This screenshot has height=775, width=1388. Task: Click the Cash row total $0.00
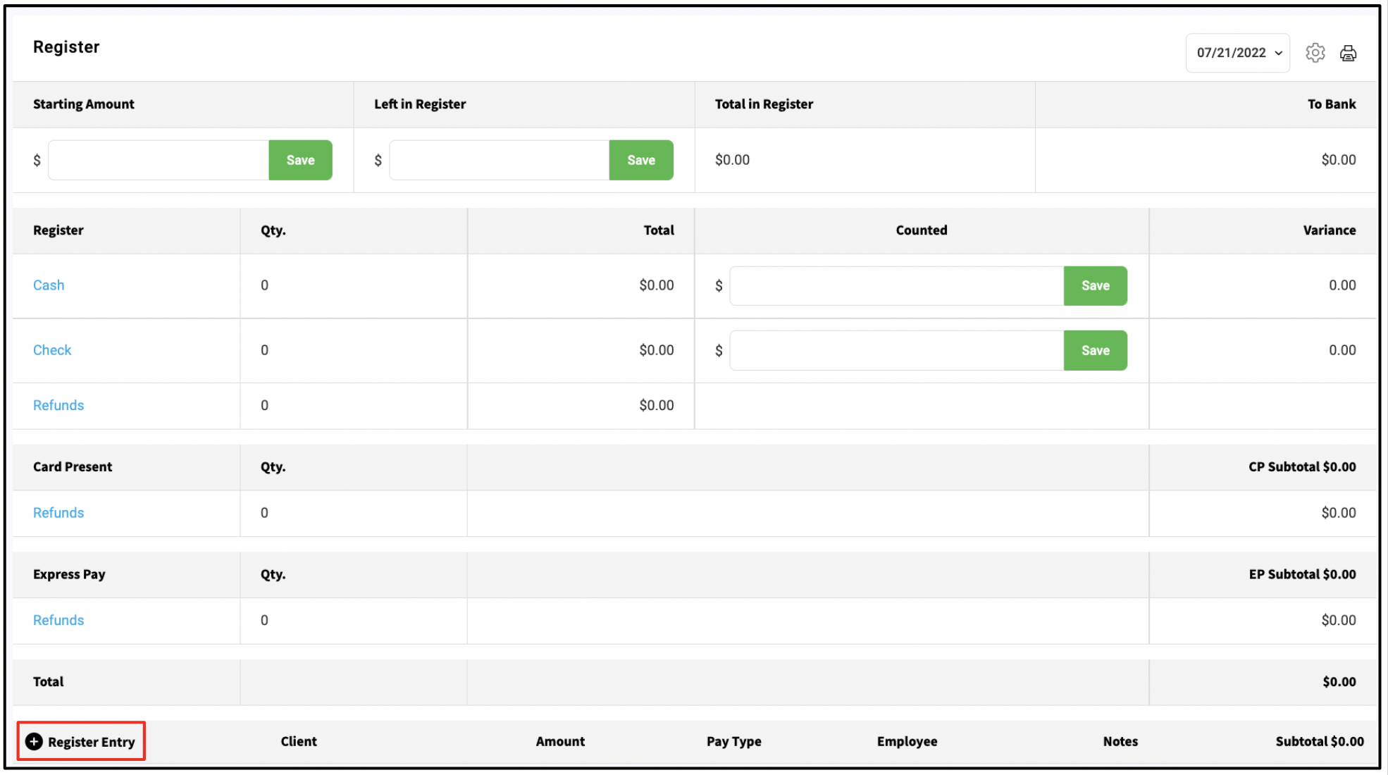[657, 285]
